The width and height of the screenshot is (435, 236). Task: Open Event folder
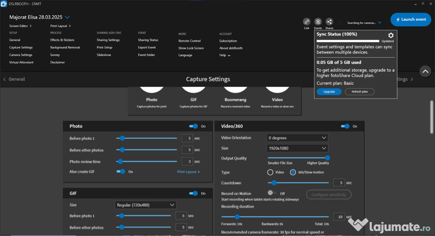point(147,55)
